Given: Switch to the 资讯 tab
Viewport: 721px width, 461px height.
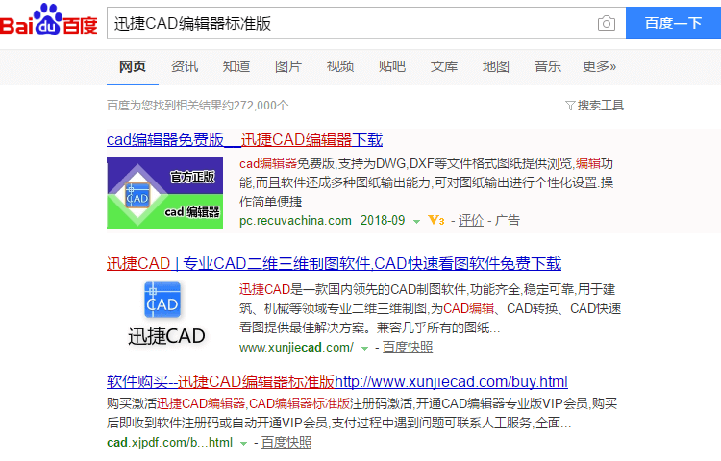Looking at the screenshot, I should (x=185, y=66).
